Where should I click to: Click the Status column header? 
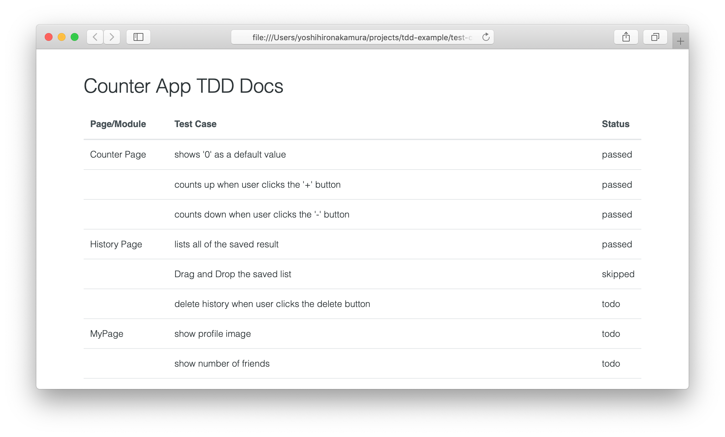pyautogui.click(x=615, y=124)
